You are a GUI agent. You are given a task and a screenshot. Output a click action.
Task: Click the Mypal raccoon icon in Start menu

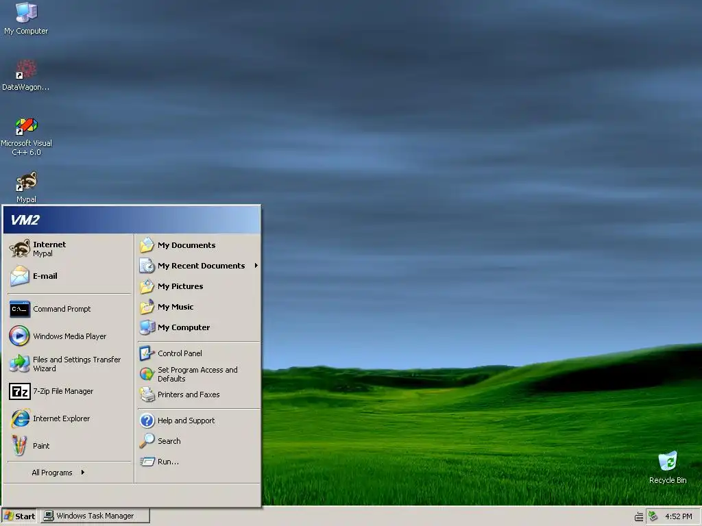[20, 248]
